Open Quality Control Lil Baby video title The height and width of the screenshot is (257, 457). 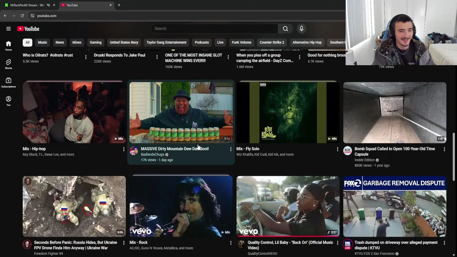pos(290,245)
